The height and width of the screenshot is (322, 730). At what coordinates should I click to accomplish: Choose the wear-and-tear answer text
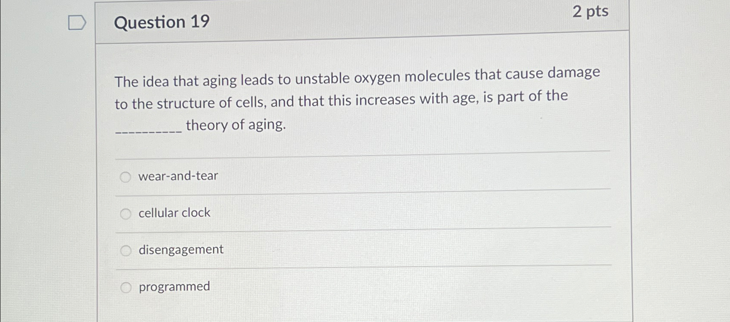click(x=177, y=176)
